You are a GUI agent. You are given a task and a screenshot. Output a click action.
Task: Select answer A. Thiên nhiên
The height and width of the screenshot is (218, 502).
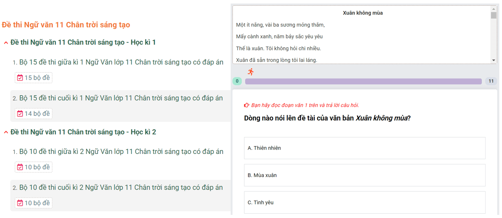tap(364, 148)
